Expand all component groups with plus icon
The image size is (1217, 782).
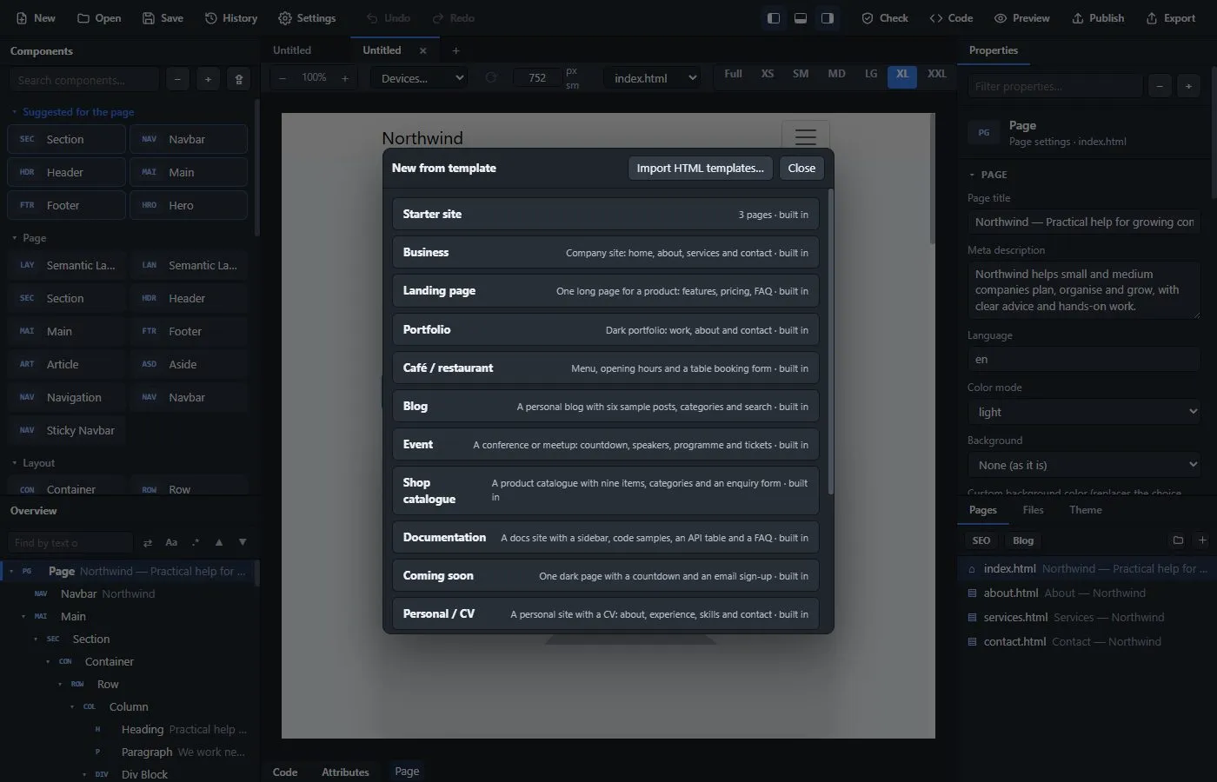[x=208, y=80]
